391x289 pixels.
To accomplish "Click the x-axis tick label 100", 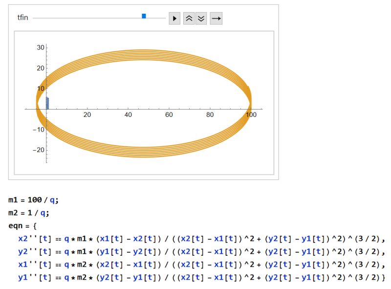I will click(251, 115).
